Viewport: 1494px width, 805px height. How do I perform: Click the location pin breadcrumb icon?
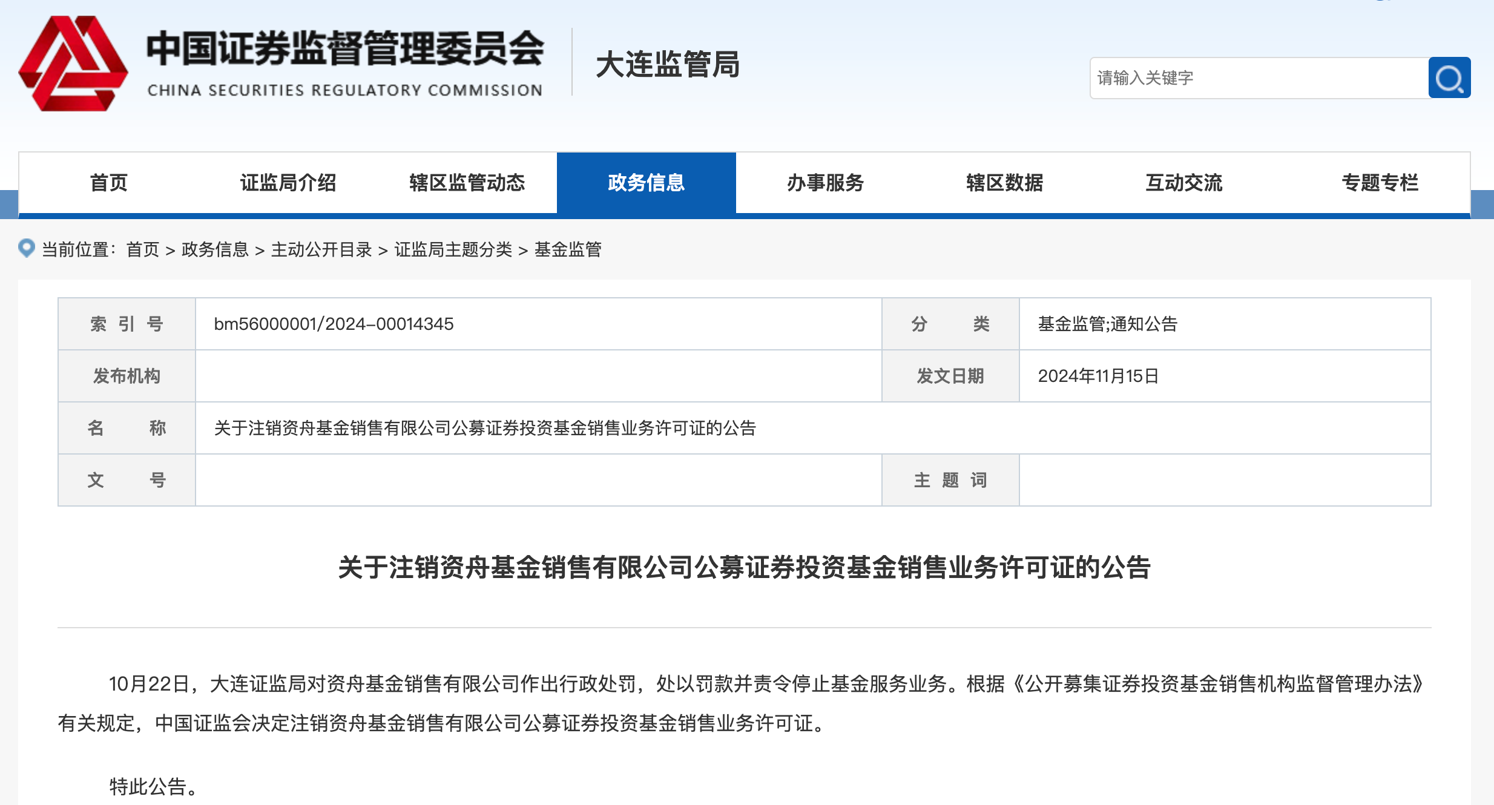27,248
